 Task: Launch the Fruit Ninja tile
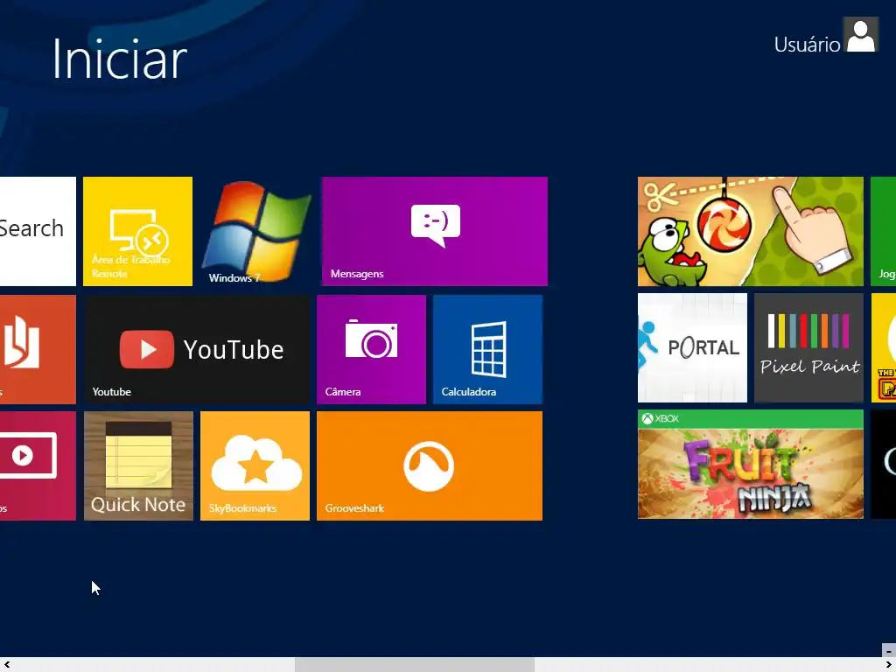point(750,464)
